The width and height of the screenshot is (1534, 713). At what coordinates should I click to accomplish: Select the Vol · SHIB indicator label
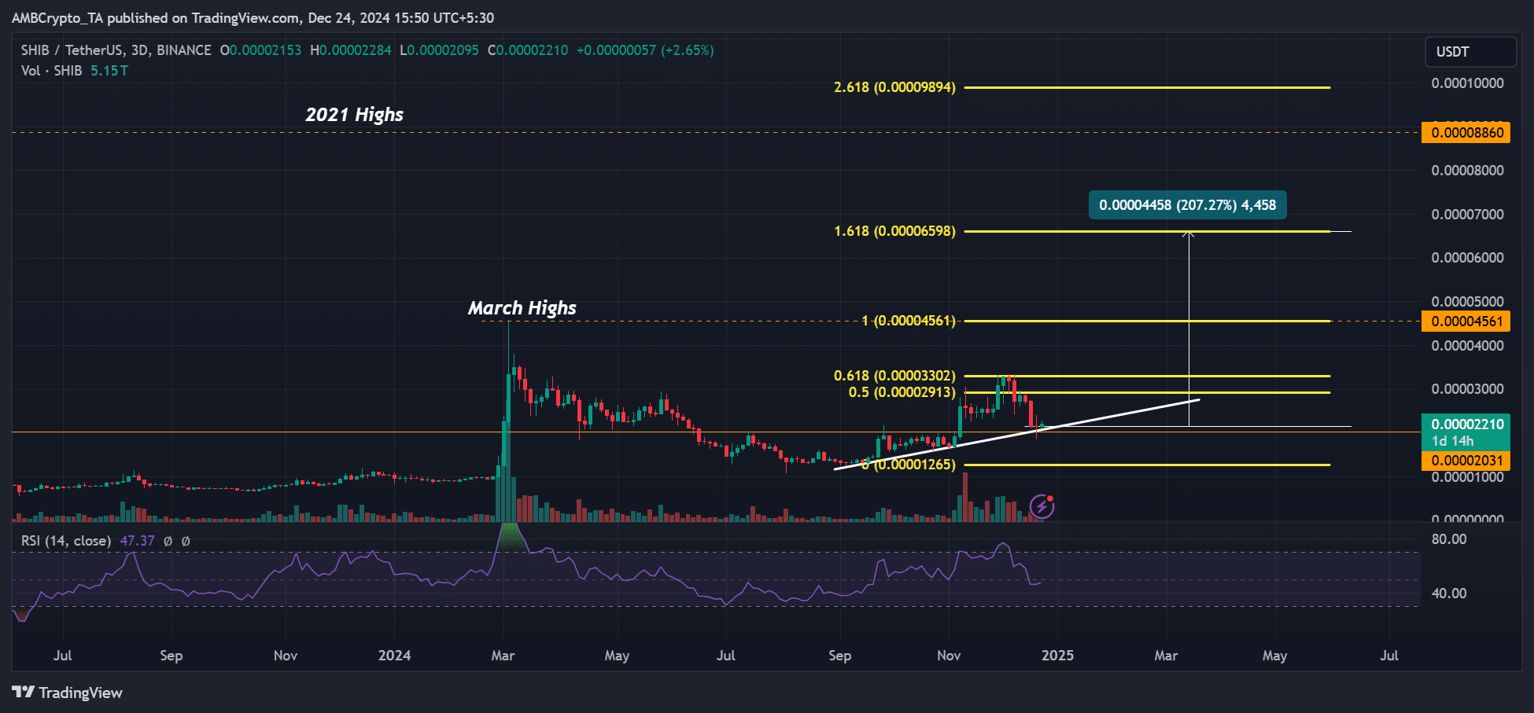[x=52, y=71]
